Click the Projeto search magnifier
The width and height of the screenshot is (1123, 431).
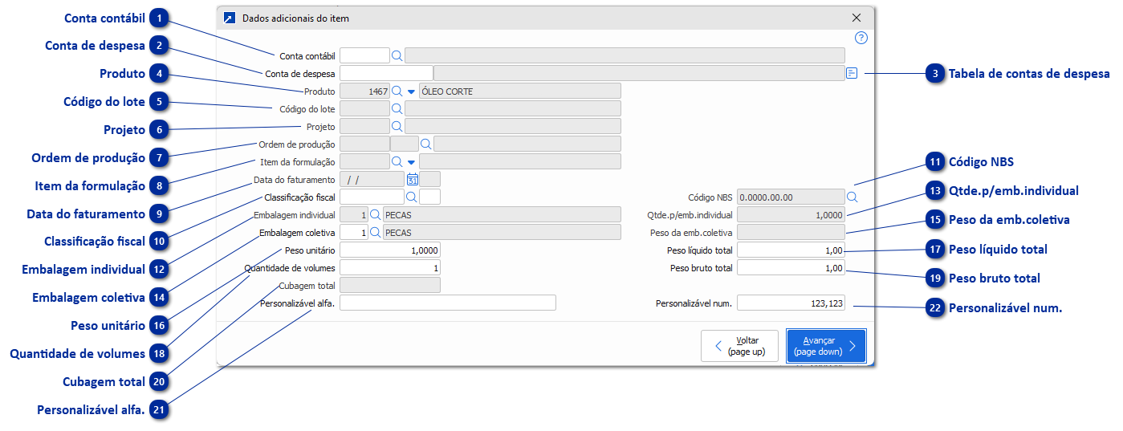(397, 126)
